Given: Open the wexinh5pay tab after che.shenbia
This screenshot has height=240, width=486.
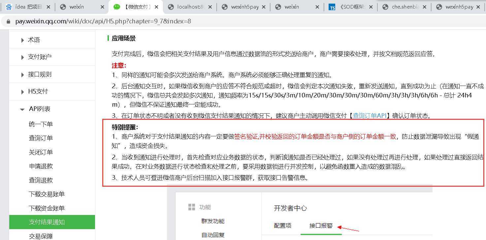Looking at the screenshot, I should [459, 7].
